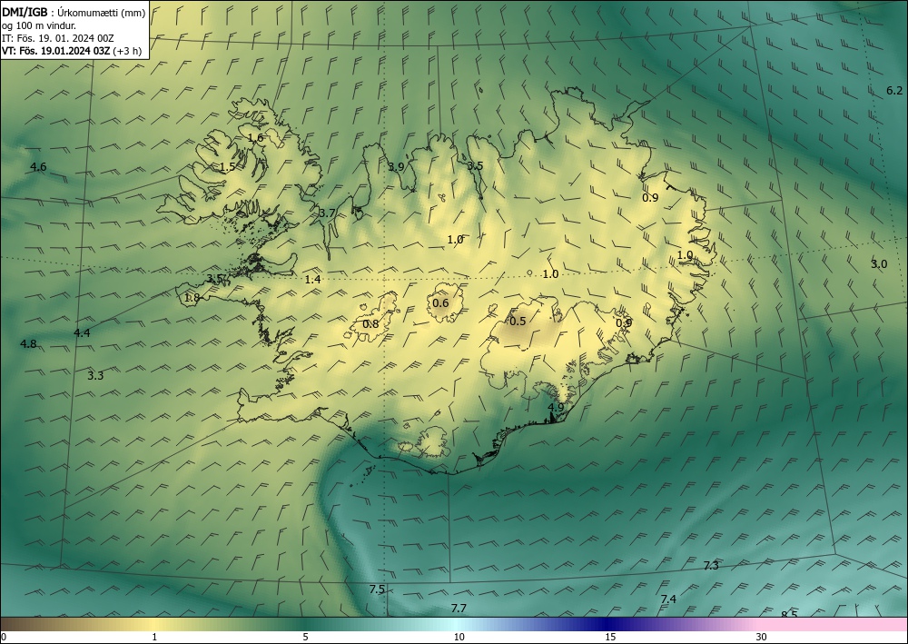Click the 1 label on the color scale
The height and width of the screenshot is (644, 908).
coord(154,637)
